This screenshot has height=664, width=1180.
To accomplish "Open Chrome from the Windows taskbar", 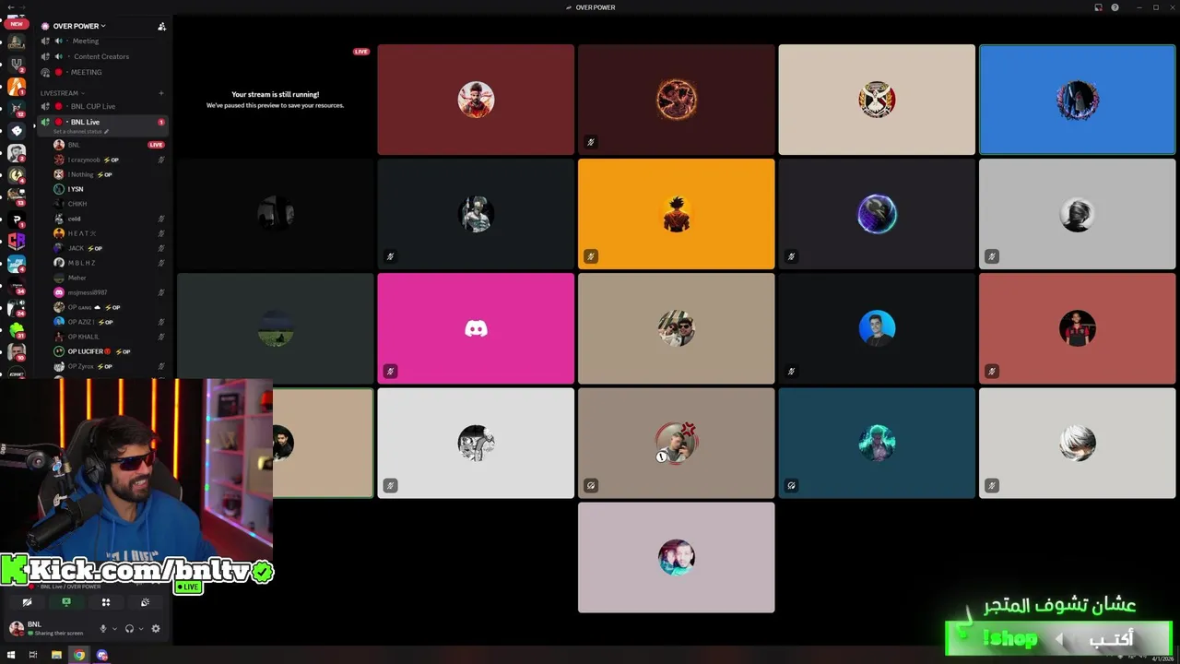I will (x=79, y=655).
